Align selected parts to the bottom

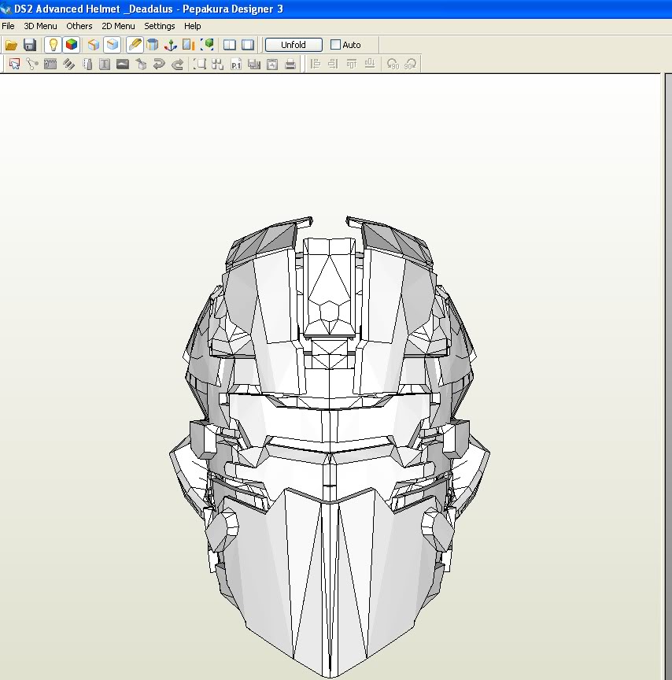370,65
